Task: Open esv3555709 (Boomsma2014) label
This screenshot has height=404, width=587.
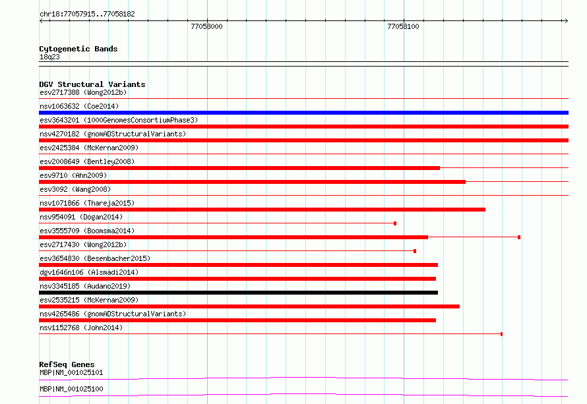Action: (87, 231)
